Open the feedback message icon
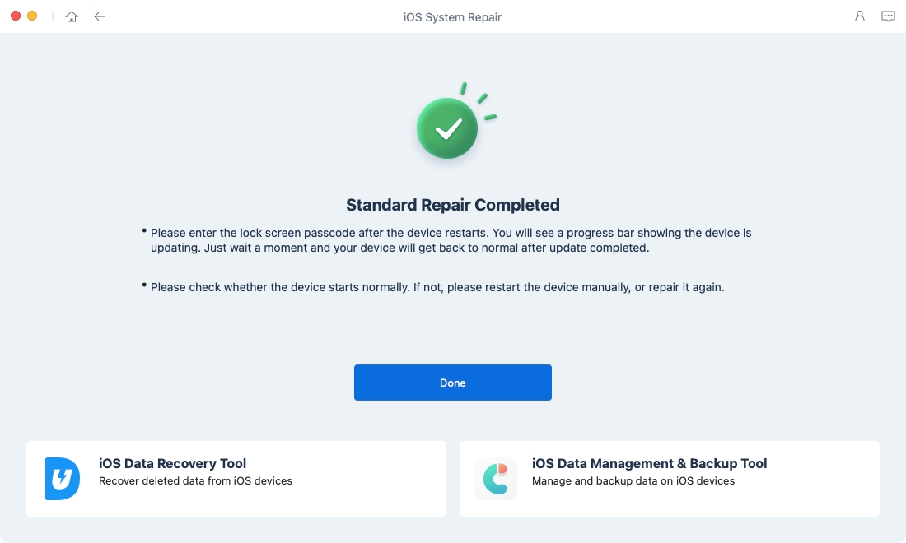The width and height of the screenshot is (906, 543). pos(888,16)
